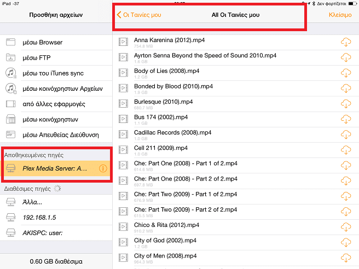
Task: Download Bonded by Blood (2010).mp4
Action: pyautogui.click(x=346, y=89)
